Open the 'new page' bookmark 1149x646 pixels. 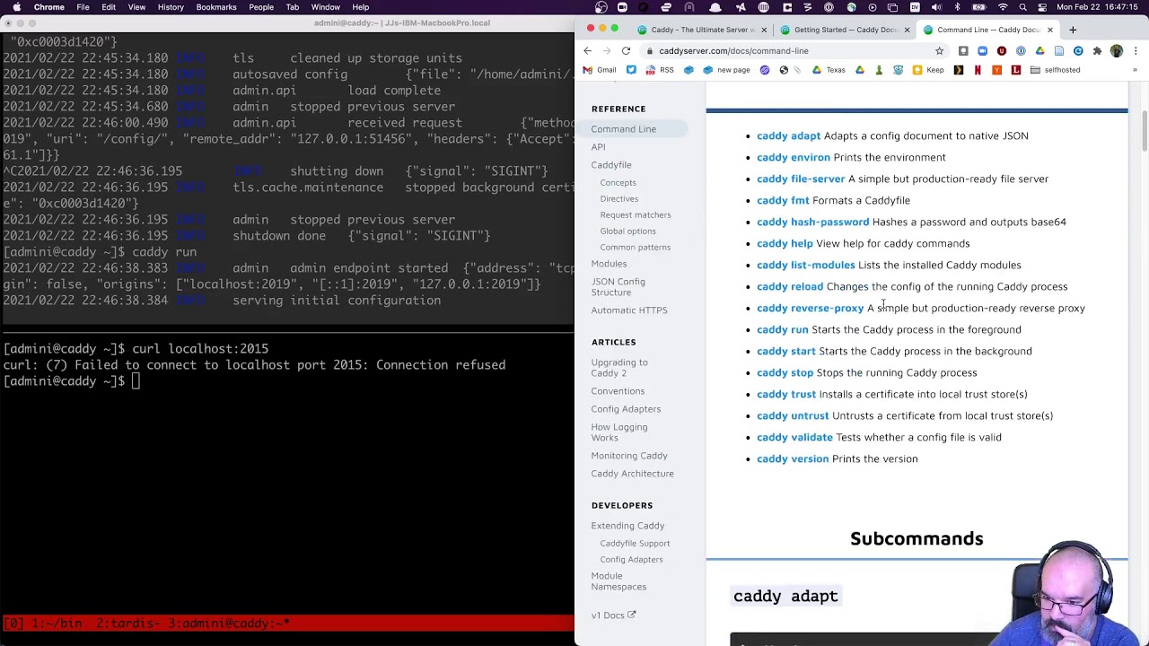tap(725, 70)
